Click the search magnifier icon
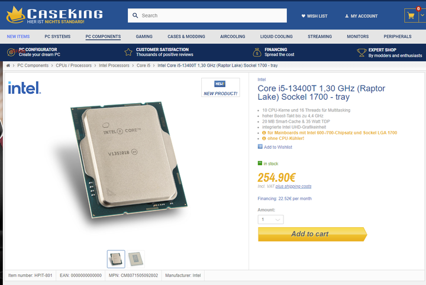426x285 pixels. click(x=135, y=15)
